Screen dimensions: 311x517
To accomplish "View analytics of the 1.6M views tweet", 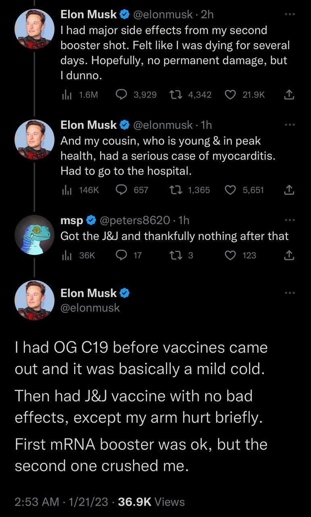I will point(65,95).
